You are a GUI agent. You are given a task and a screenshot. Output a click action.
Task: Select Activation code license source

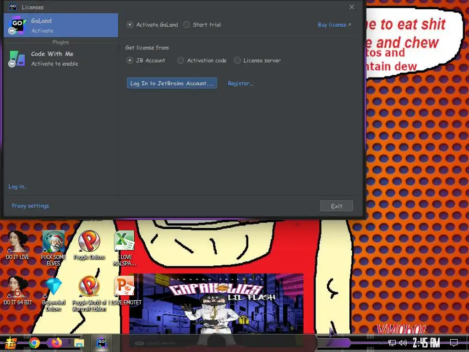[x=202, y=60]
